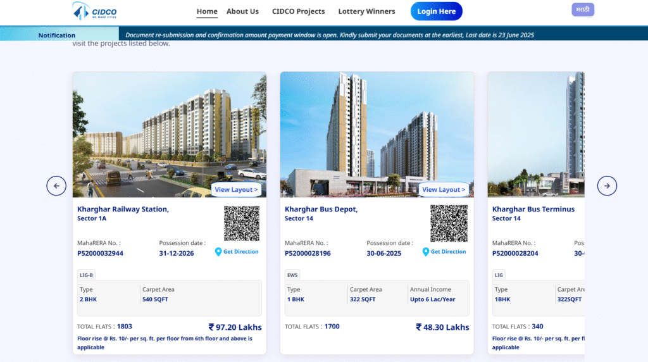
Task: Open Lottery Winners page
Action: [x=366, y=11]
